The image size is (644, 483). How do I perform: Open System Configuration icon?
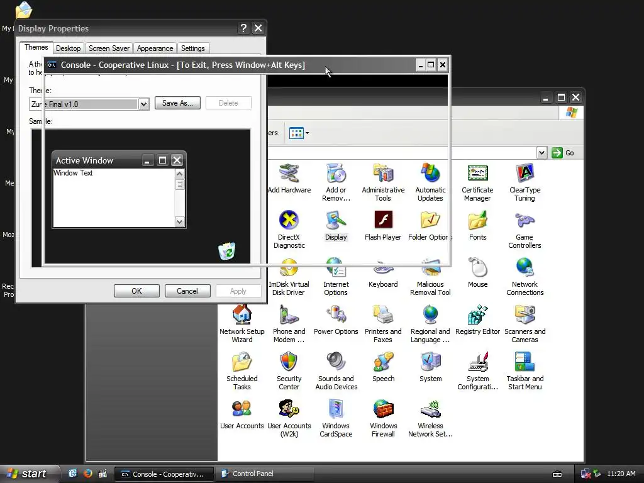click(477, 362)
